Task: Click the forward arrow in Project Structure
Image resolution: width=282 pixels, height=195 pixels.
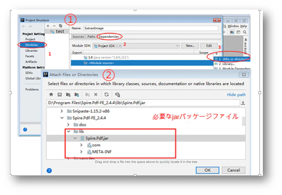Action: point(30,26)
